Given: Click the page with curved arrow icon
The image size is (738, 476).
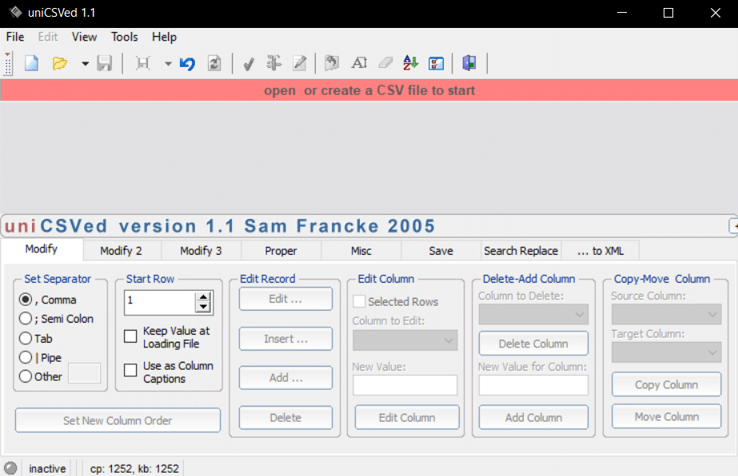Looking at the screenshot, I should click(332, 63).
